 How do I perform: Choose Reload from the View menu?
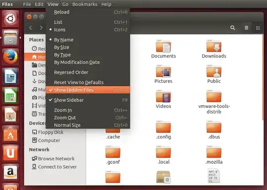point(88,12)
